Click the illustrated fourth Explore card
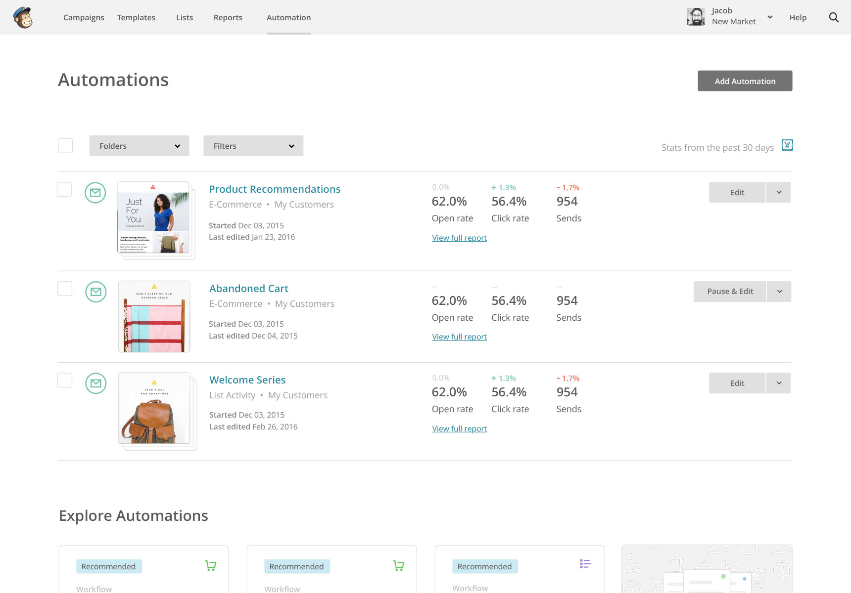The width and height of the screenshot is (851, 593). (x=707, y=569)
